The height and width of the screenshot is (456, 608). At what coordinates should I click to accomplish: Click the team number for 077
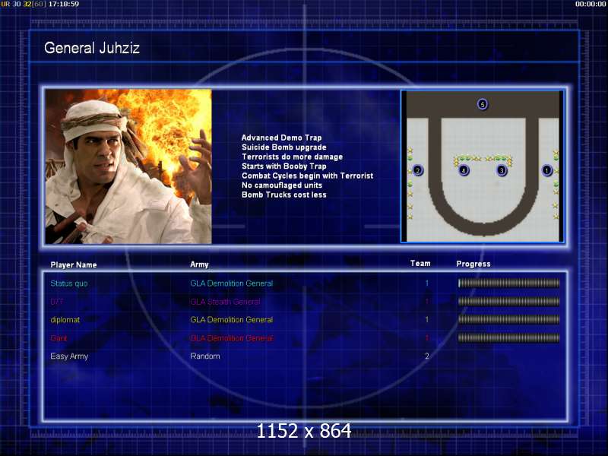tap(427, 302)
